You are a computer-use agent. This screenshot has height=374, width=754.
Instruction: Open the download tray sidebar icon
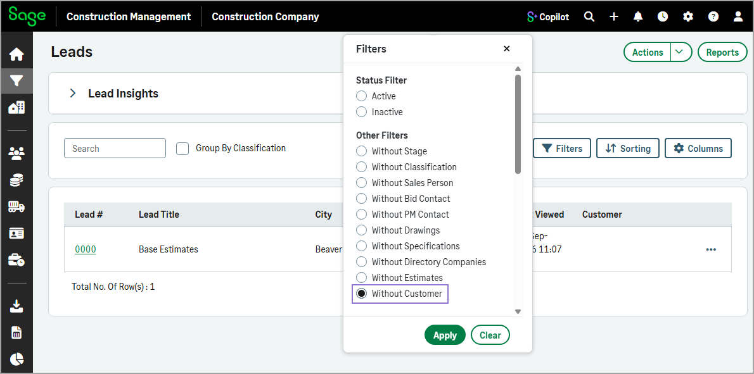pyautogui.click(x=17, y=306)
